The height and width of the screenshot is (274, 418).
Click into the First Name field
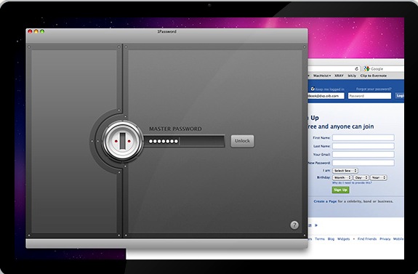[x=363, y=138]
